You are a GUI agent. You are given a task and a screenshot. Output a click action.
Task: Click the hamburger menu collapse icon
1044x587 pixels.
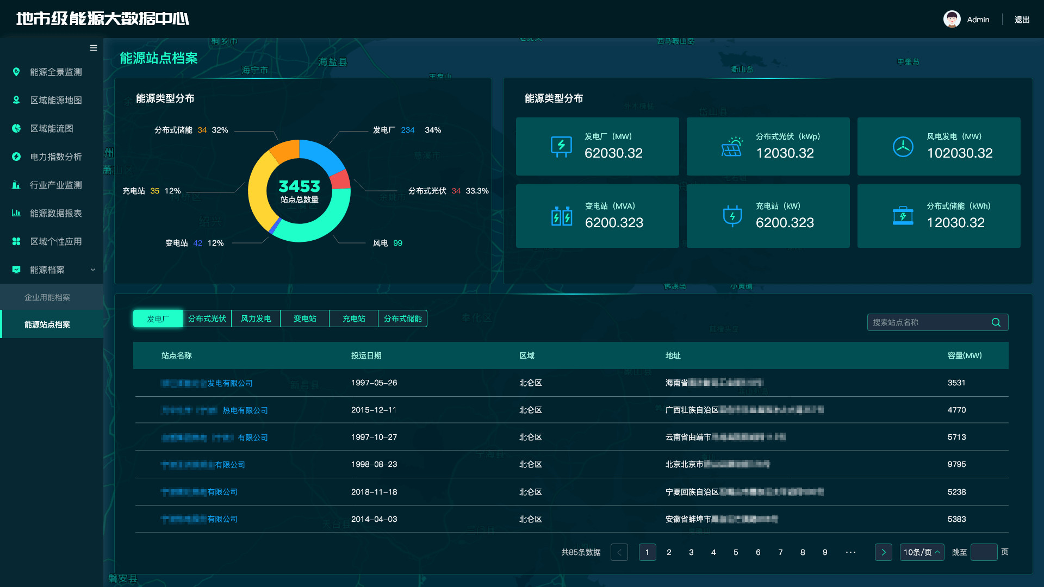(94, 48)
